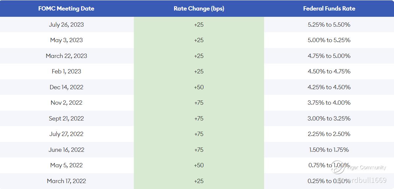394x189 pixels.
Task: Select the FOMC Meeting Date column header
Action: point(66,9)
